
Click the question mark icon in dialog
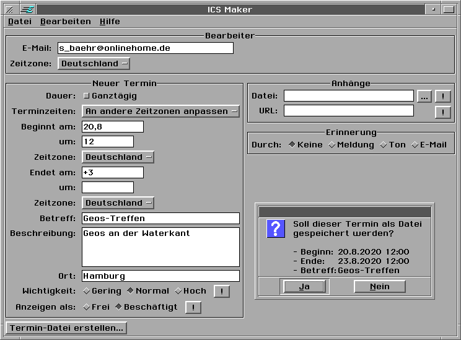pos(275,229)
